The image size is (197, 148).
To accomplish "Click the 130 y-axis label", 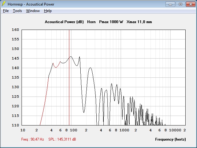I will (x=15, y=87).
